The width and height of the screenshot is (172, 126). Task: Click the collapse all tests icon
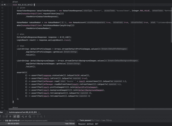point(26,116)
